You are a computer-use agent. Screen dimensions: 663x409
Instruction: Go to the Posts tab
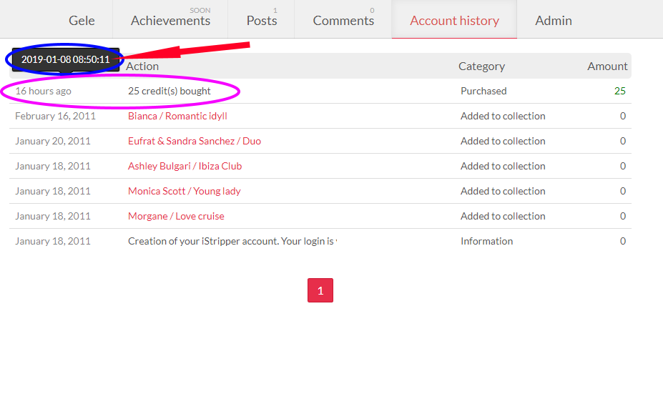tap(261, 20)
